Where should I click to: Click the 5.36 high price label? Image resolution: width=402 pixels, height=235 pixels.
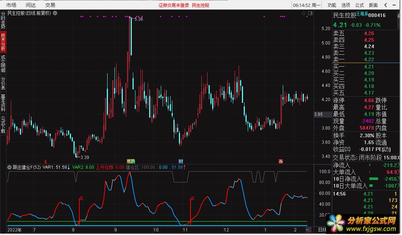tap(138, 19)
